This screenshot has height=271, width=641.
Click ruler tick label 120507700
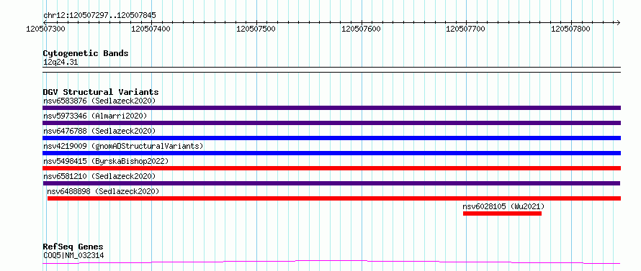tap(465, 29)
